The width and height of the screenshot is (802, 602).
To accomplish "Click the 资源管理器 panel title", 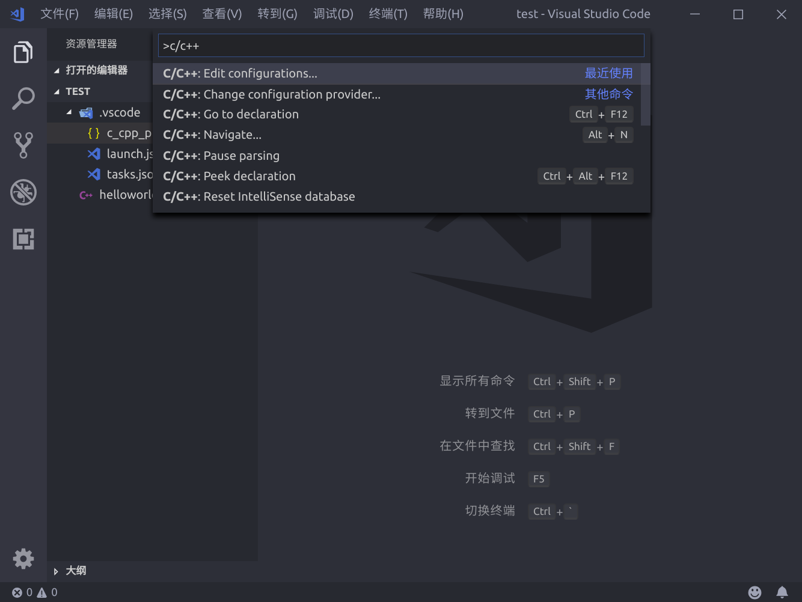I will [91, 44].
